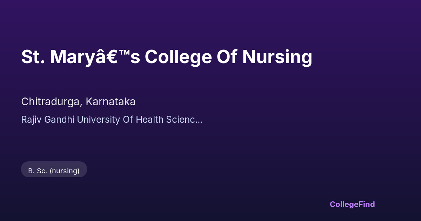This screenshot has height=221, width=421.
Task: Click 'B. Sc.' inside the course pill
Action: coord(38,171)
